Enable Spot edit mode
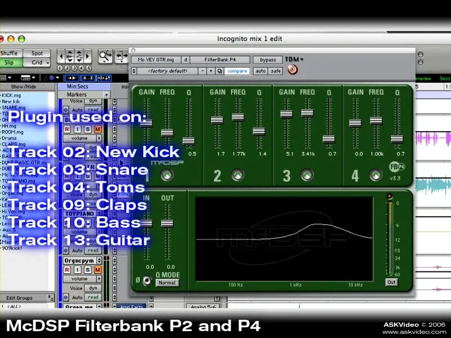Screen dimensions: 451x338 37,53
